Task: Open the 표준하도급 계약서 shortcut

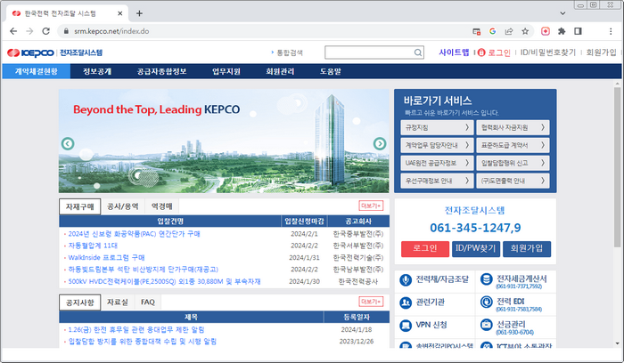Action: pyautogui.click(x=513, y=145)
